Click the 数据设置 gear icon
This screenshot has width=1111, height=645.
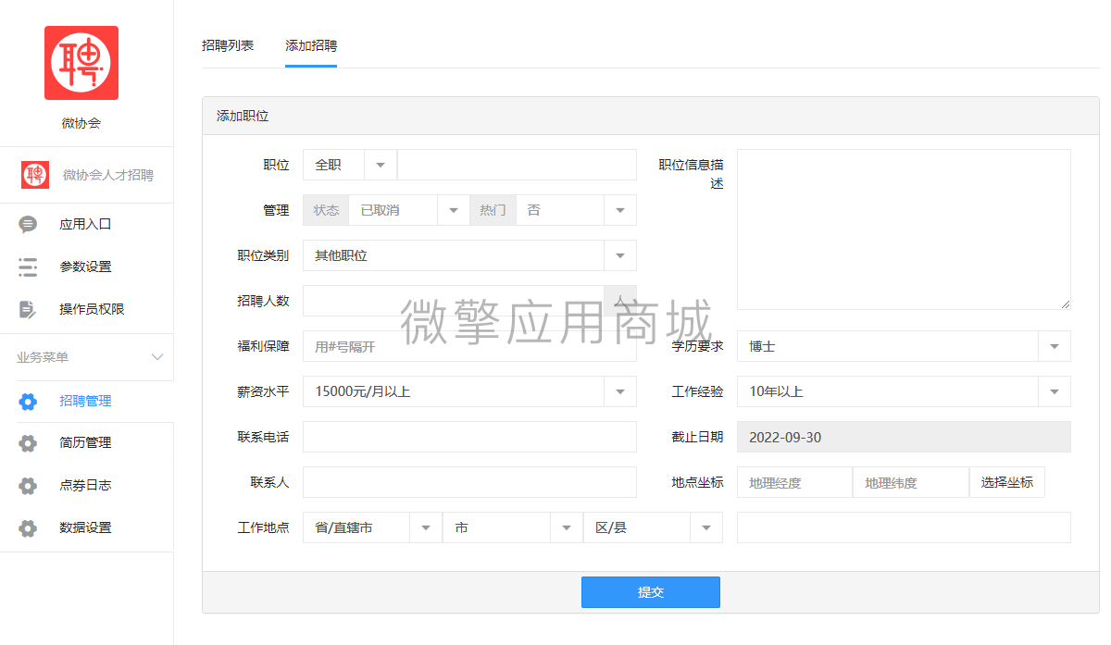point(28,528)
